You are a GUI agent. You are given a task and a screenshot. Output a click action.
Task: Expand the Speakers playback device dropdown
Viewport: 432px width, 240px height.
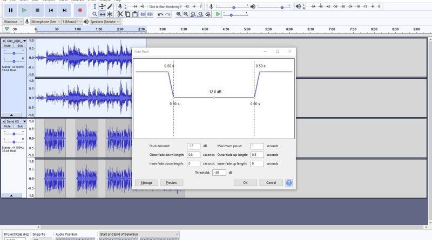(106, 21)
